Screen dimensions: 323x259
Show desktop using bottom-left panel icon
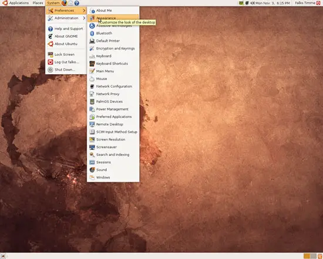[x=3, y=256]
